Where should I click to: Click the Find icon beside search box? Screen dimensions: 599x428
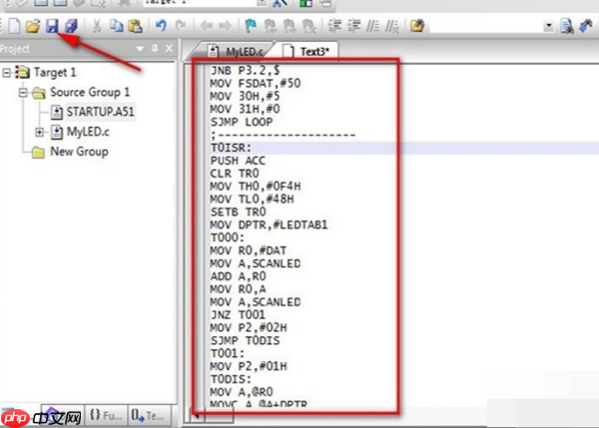(567, 26)
